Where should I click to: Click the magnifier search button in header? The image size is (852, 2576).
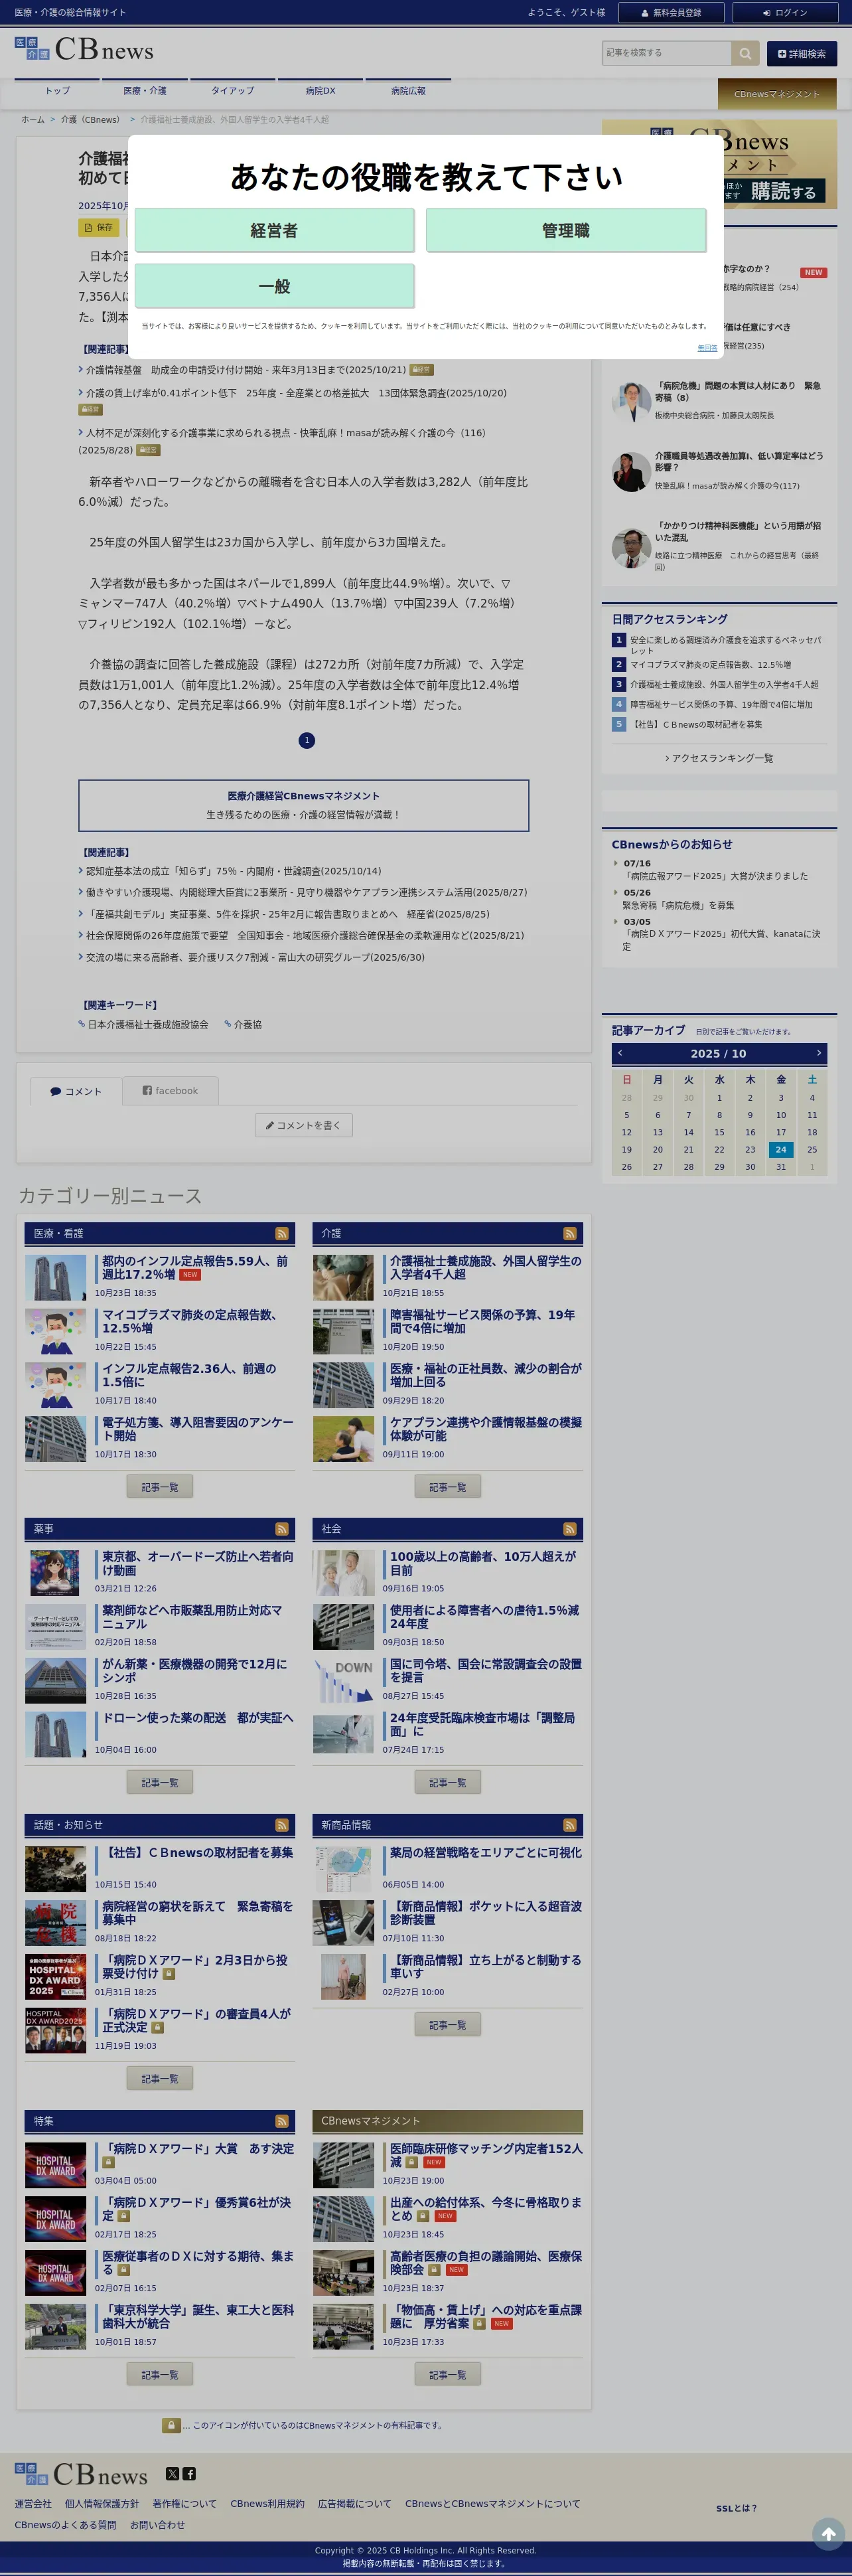click(x=745, y=53)
